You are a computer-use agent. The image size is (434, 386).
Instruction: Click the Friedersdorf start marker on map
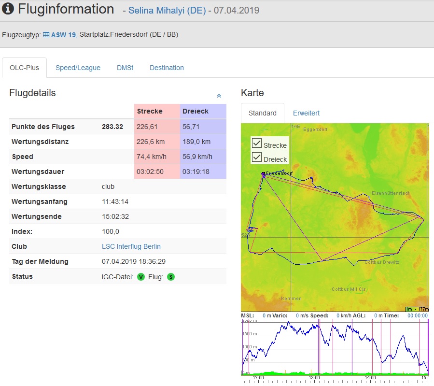point(264,173)
